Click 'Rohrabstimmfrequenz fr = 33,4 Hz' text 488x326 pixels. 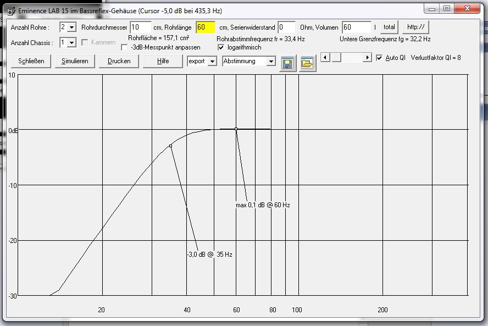click(260, 39)
